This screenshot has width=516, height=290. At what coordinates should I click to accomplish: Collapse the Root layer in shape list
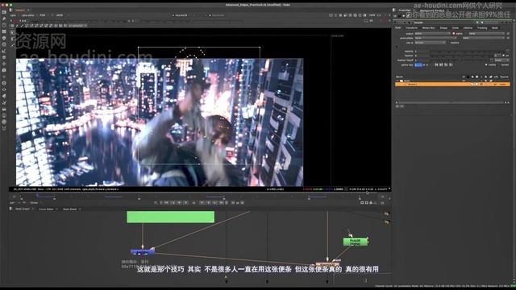pos(397,81)
